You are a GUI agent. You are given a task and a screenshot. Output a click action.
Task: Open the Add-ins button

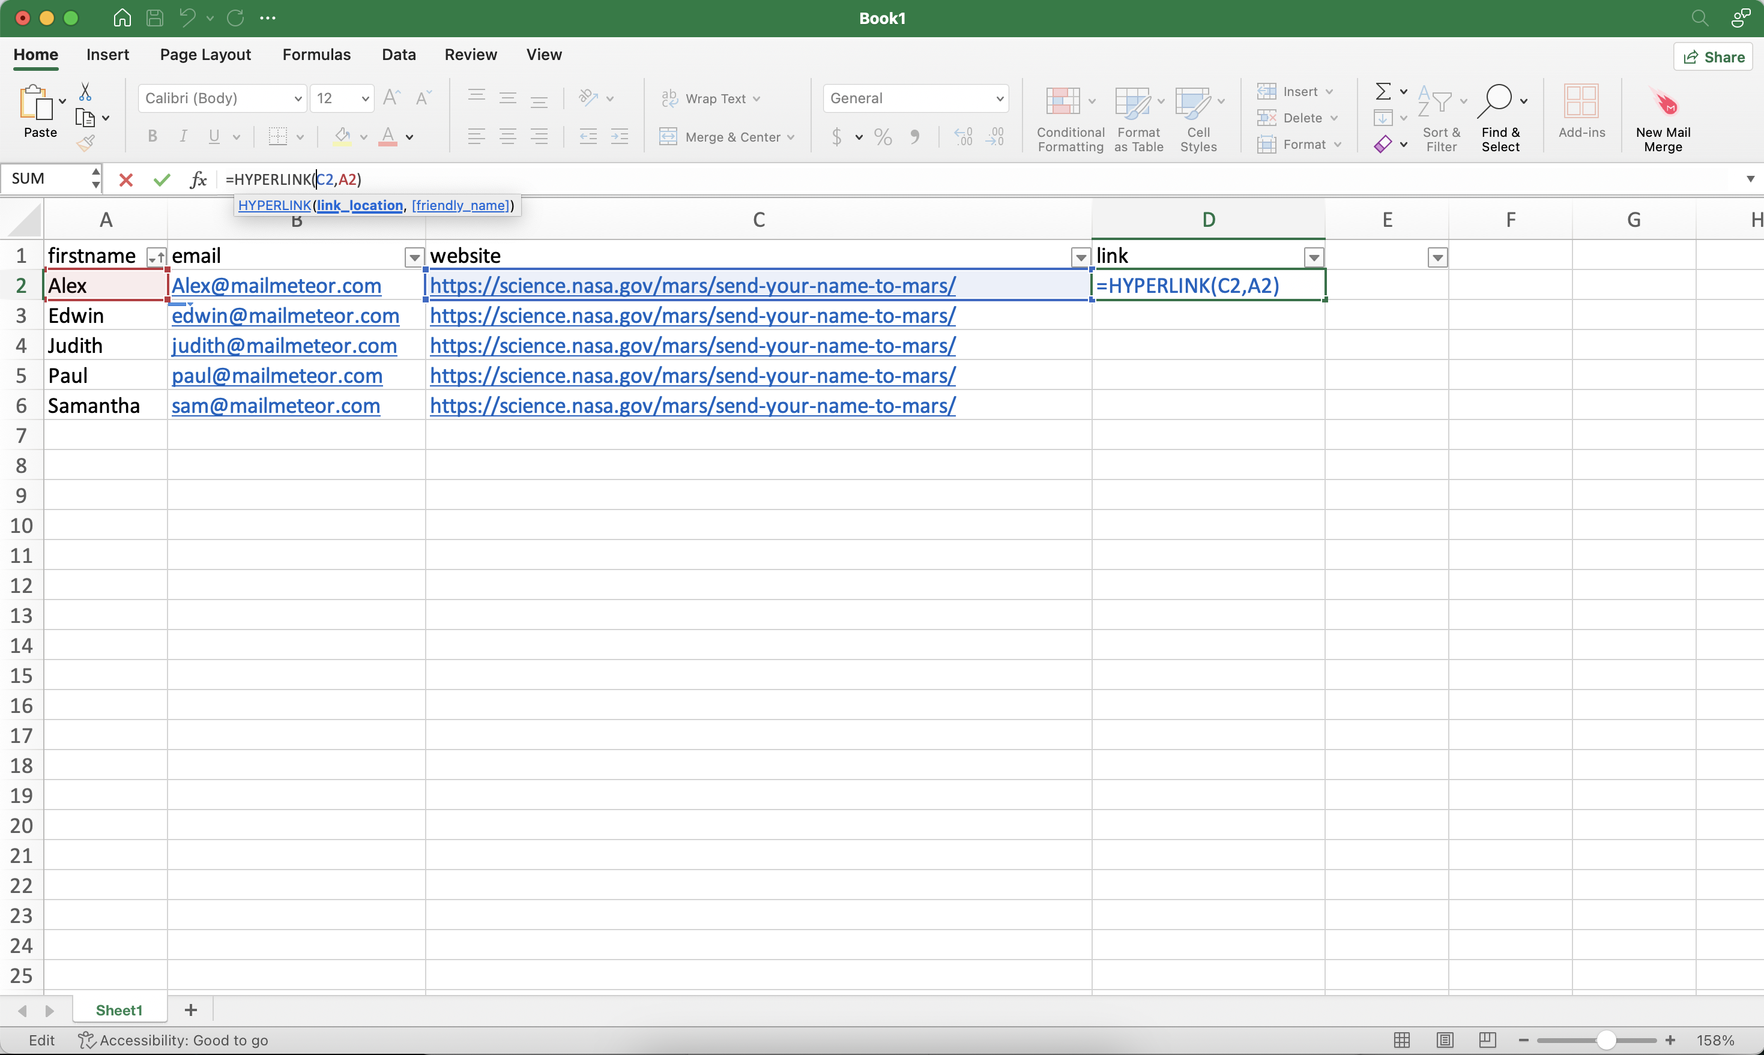[x=1581, y=112]
